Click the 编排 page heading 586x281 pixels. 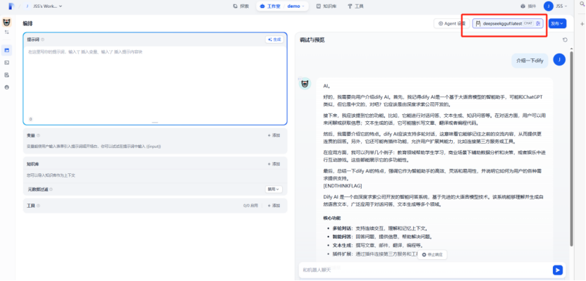(28, 23)
